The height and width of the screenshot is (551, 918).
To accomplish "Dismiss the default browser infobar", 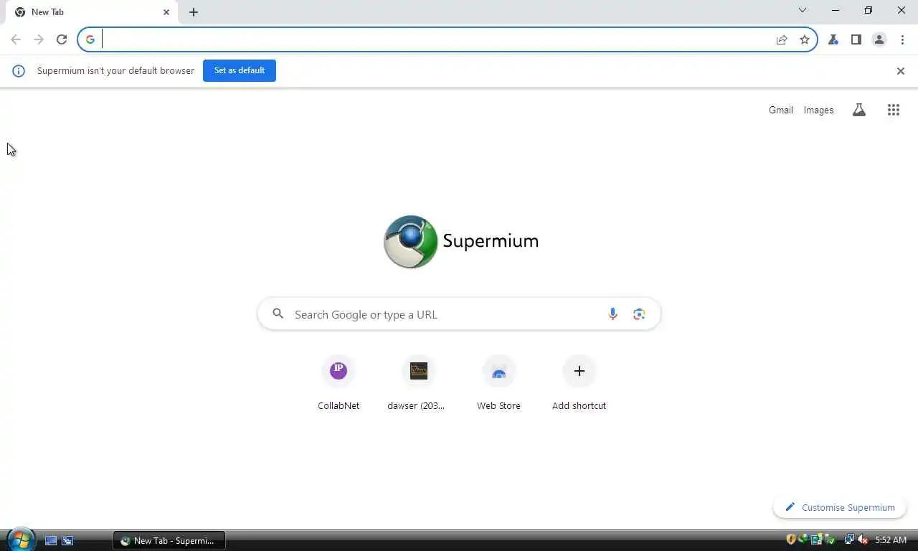I will [x=901, y=71].
